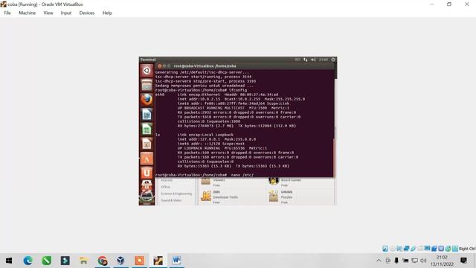The image size is (476, 268).
Task: Click the terminal prompt line with nano /etc/
Action: point(205,175)
